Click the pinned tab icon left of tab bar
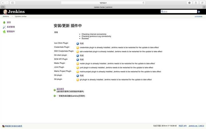 (x=3, y=7)
